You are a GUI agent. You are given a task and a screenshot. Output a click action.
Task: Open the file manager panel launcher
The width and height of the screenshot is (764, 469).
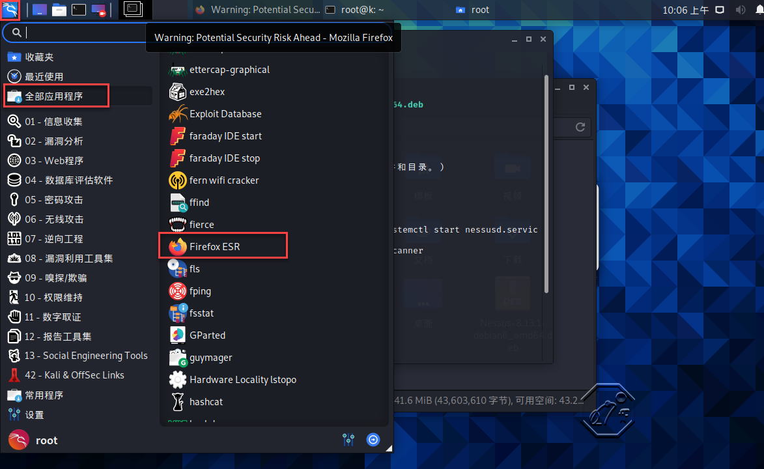(59, 10)
